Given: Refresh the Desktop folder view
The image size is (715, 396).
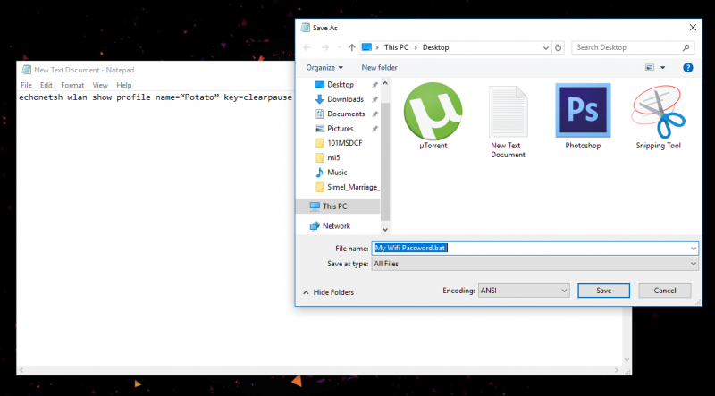Looking at the screenshot, I should [x=558, y=47].
